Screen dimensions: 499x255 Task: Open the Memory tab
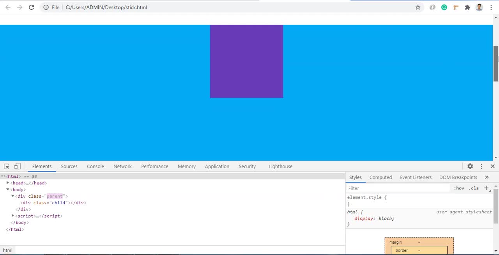tap(187, 166)
